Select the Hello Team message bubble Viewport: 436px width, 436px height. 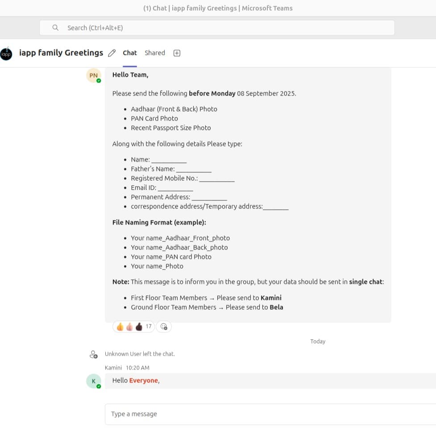[x=248, y=195]
